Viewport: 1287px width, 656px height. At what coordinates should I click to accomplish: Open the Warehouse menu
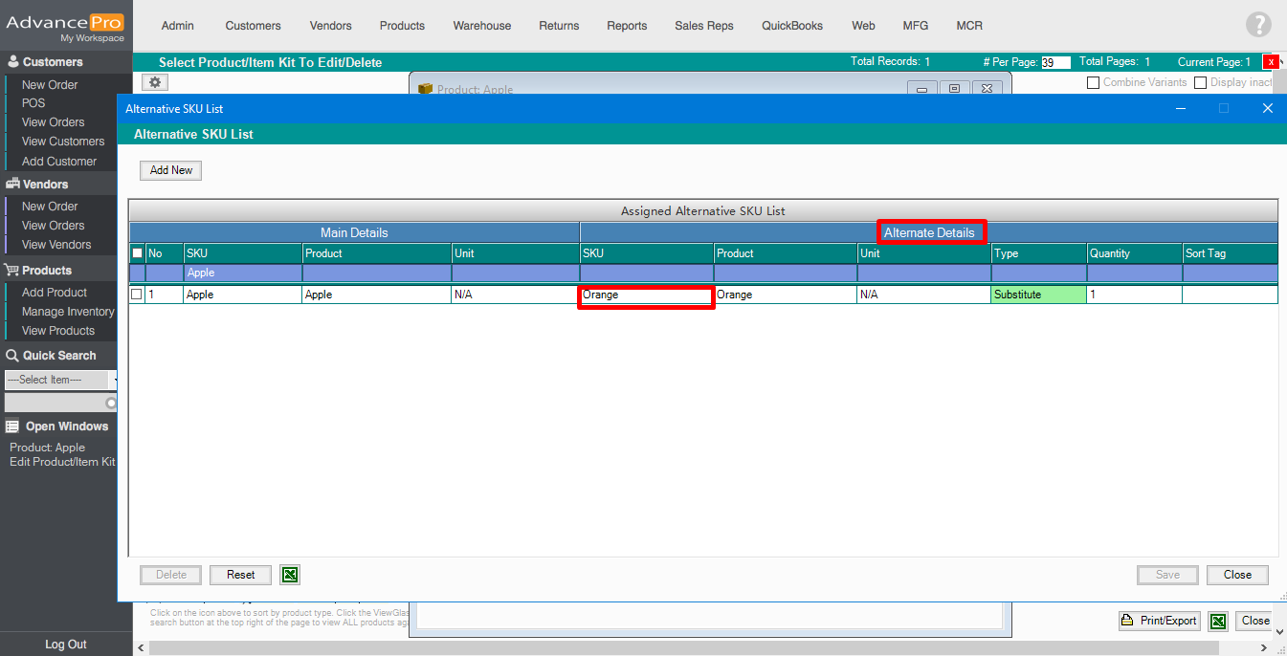point(481,26)
